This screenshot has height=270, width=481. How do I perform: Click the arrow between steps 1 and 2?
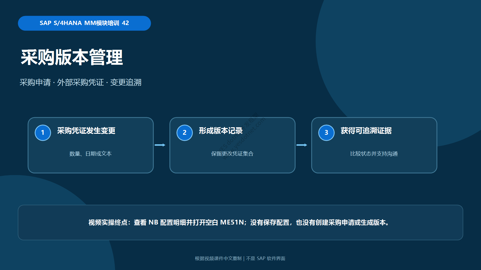coord(160,145)
